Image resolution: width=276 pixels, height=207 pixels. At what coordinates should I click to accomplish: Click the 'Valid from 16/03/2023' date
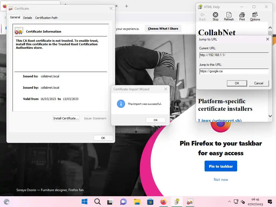pyautogui.click(x=48, y=99)
